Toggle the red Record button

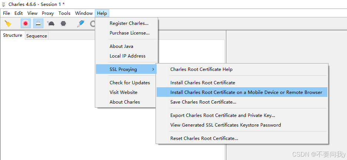coord(26,23)
